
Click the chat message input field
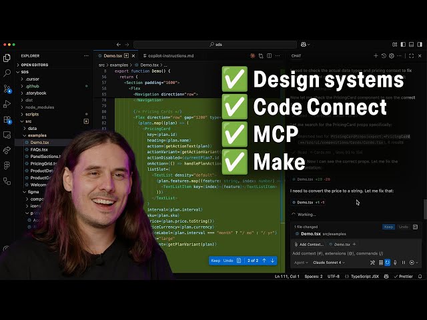coord(356,253)
